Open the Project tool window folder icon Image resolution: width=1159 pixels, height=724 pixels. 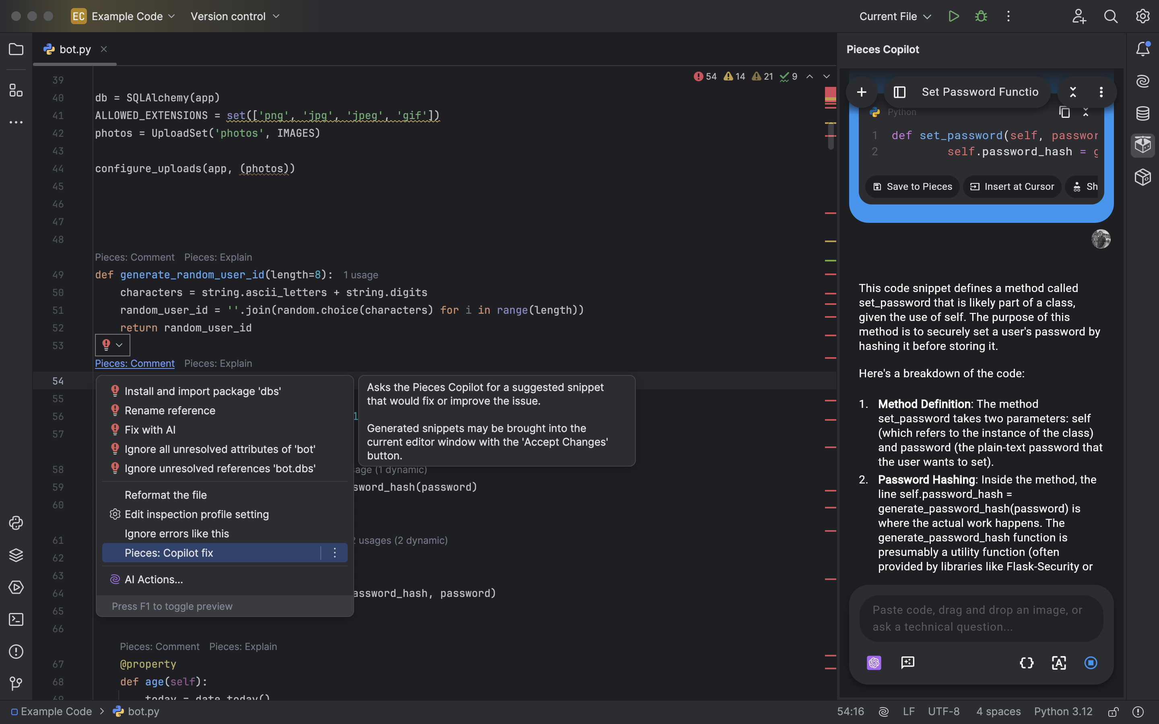[16, 49]
